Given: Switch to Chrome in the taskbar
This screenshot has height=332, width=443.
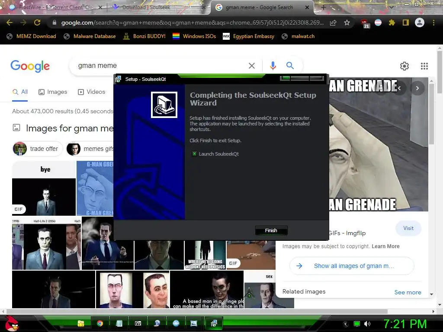Looking at the screenshot, I should point(100,323).
